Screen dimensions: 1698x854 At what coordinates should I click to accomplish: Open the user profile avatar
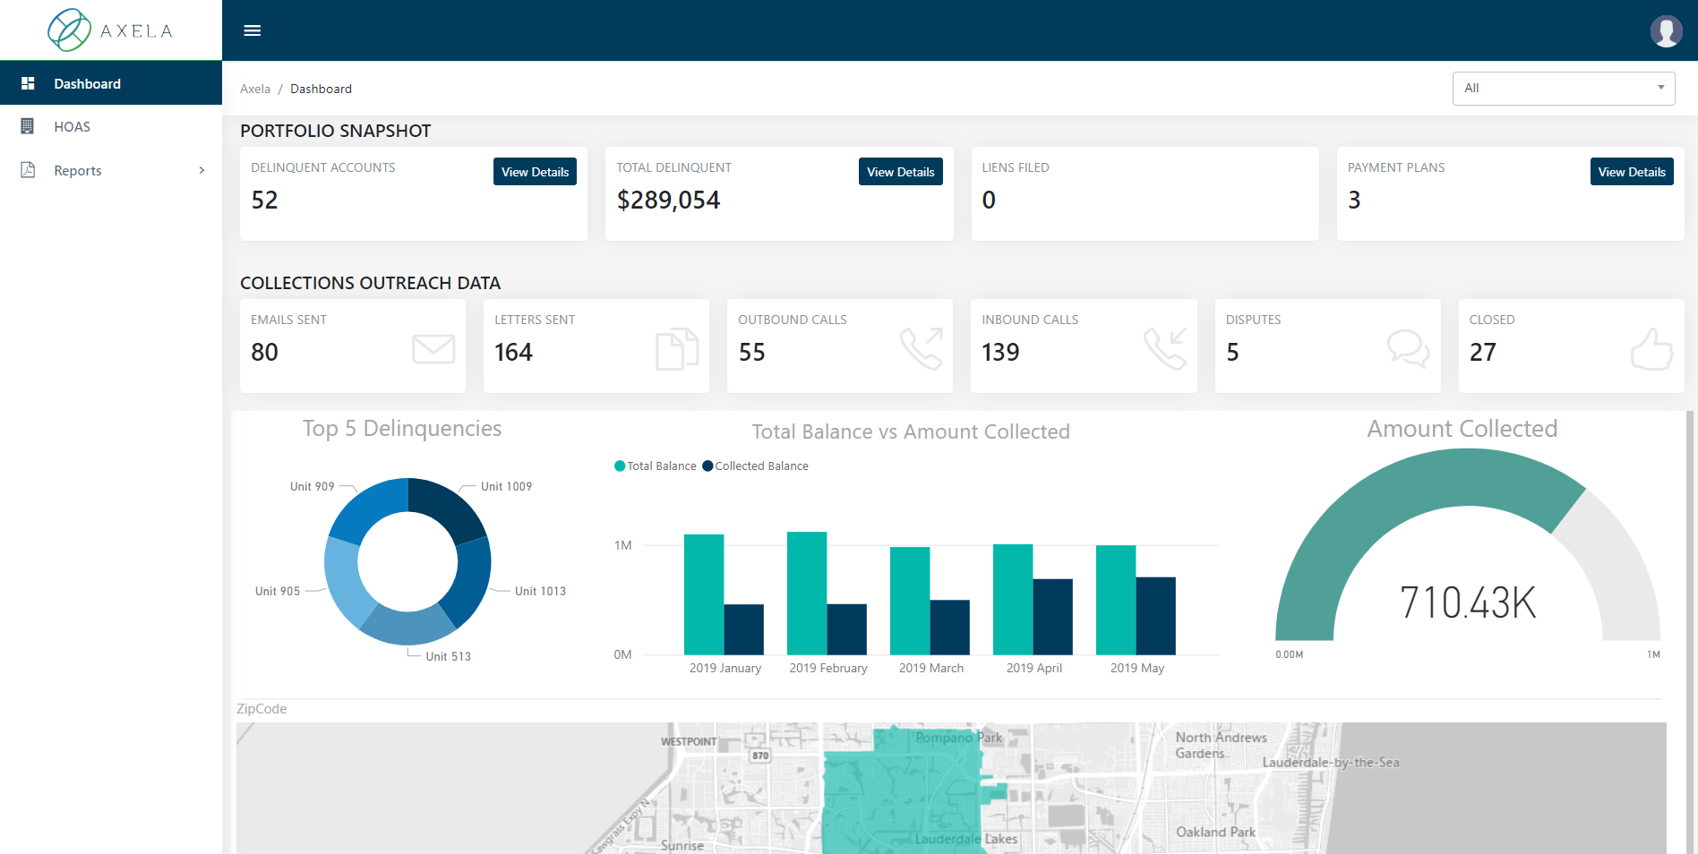(x=1666, y=31)
